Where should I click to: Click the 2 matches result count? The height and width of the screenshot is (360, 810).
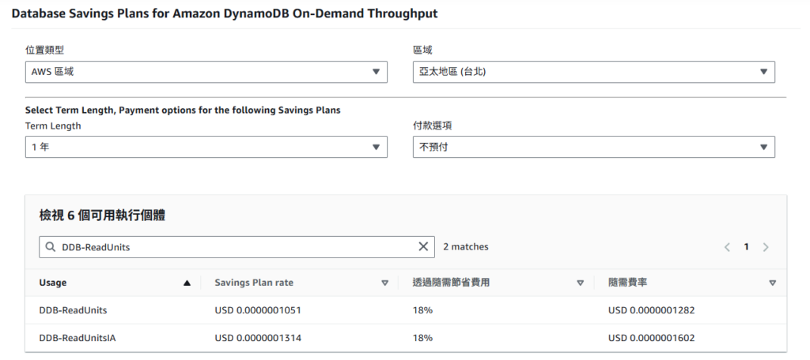click(x=466, y=247)
